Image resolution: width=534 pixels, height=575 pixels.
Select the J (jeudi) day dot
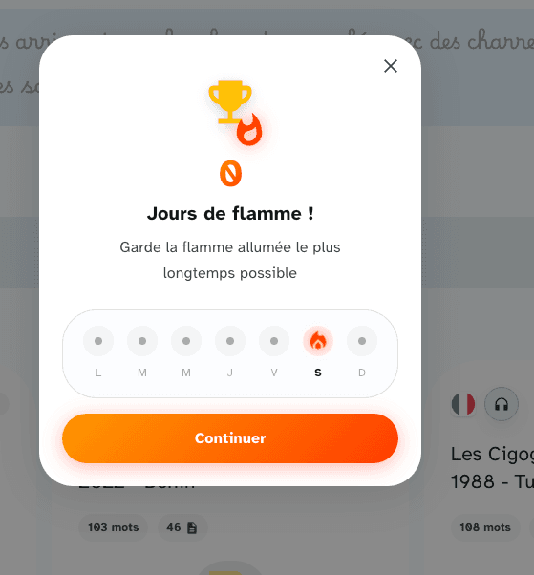coord(230,341)
